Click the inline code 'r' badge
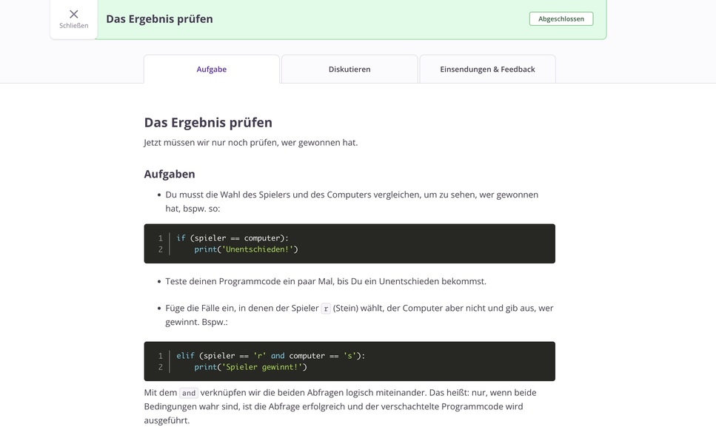The width and height of the screenshot is (716, 444). (x=326, y=309)
